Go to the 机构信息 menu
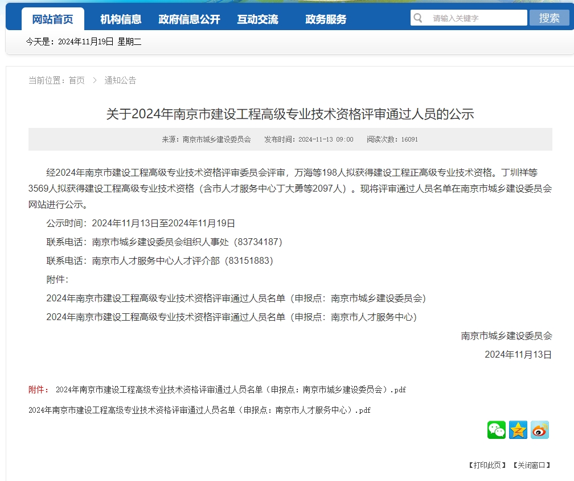 [121, 19]
